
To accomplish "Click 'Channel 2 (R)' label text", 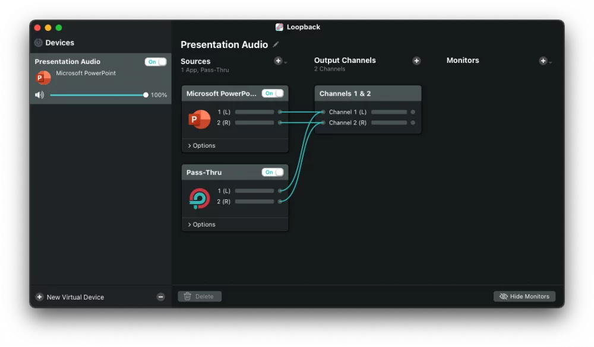I will [x=347, y=123].
